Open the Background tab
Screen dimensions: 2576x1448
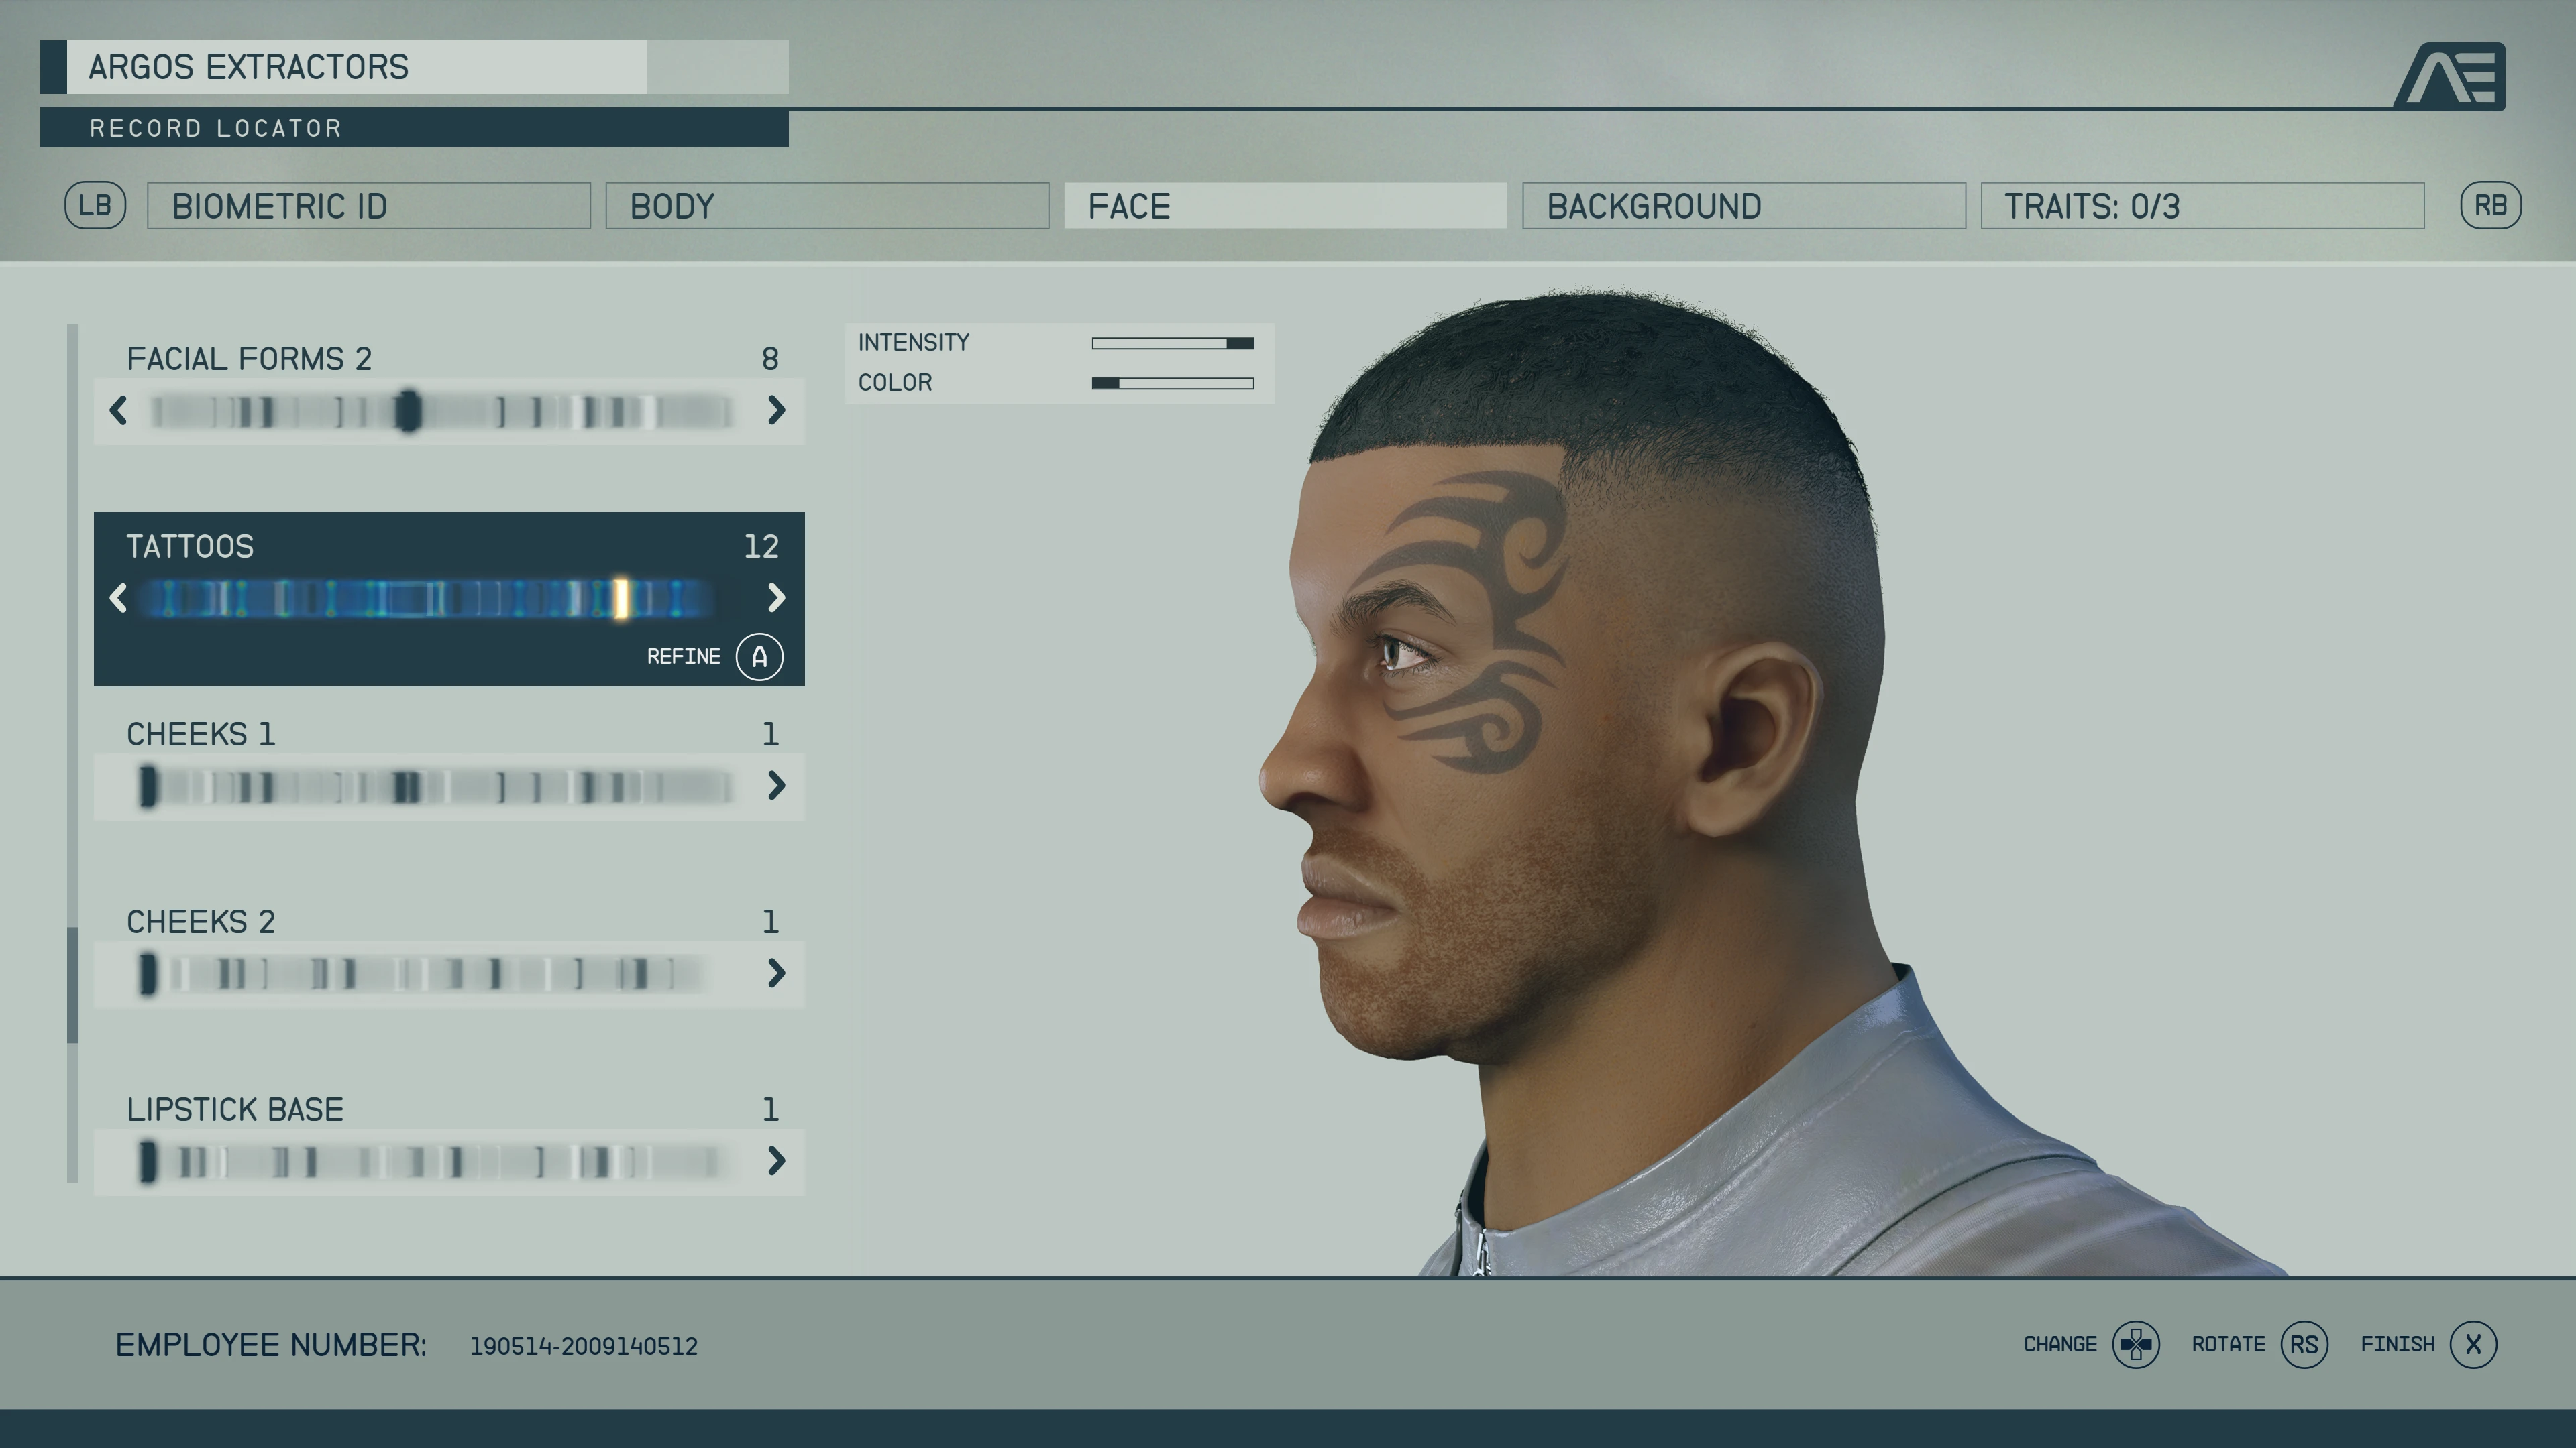click(x=1743, y=206)
